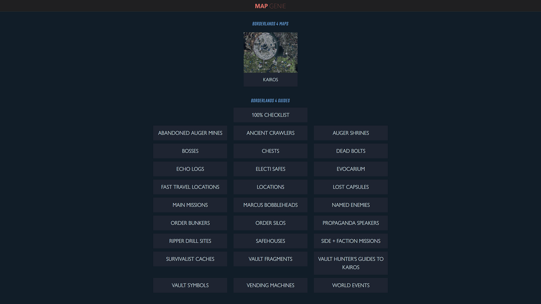
Task: Open the KAIROS map thumbnail
Action: pos(270,52)
